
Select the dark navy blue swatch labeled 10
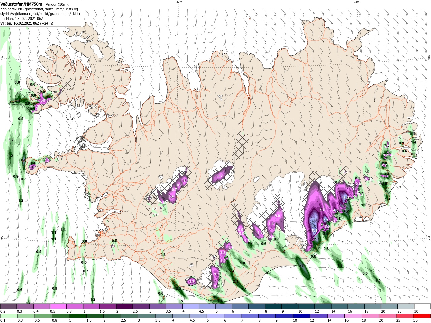coord(301,316)
